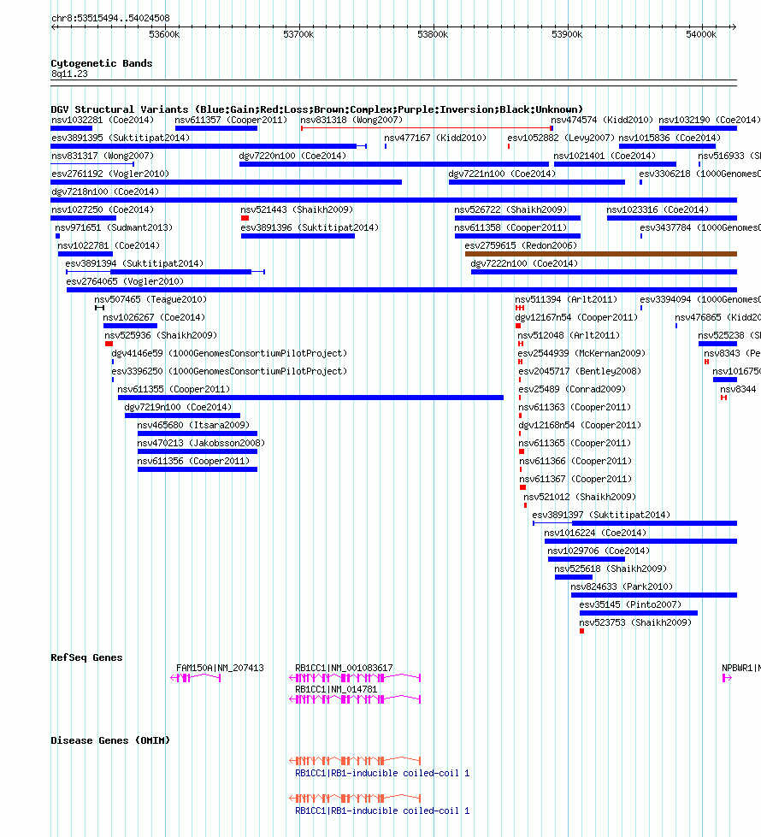
Task: Open the esv2764065 (Vogler2010) label
Action: click(125, 282)
